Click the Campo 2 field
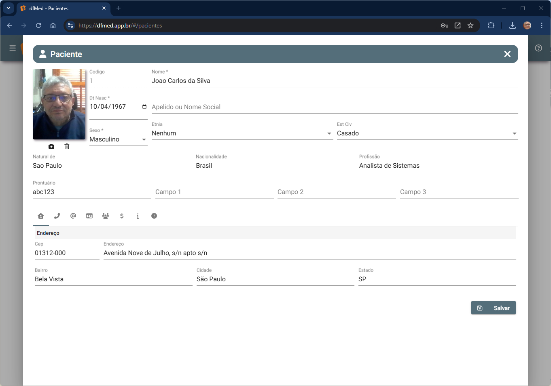 (337, 192)
